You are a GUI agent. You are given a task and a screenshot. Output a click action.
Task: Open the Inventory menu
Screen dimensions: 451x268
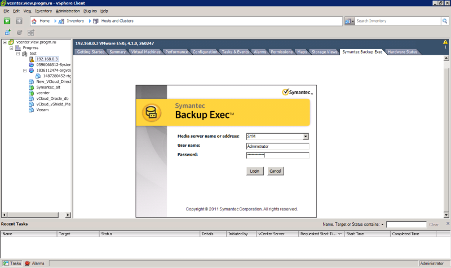[x=43, y=11]
